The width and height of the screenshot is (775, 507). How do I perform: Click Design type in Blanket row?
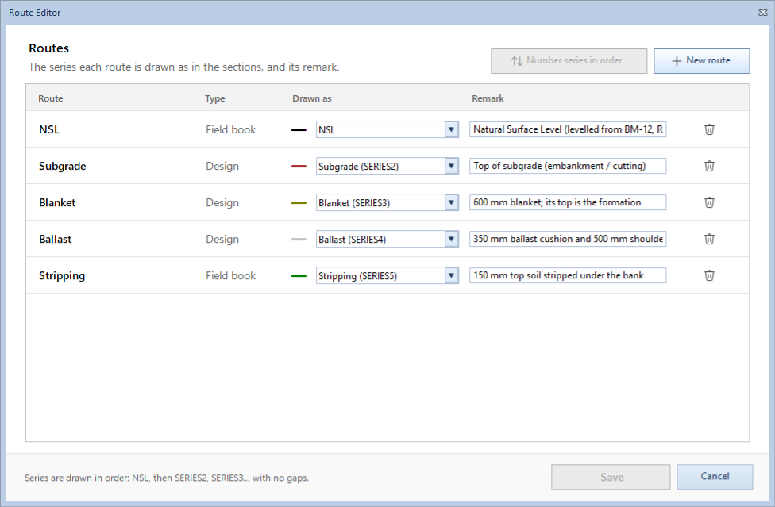pyautogui.click(x=222, y=202)
